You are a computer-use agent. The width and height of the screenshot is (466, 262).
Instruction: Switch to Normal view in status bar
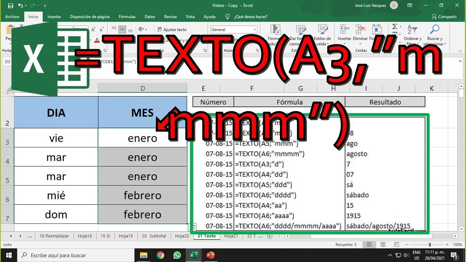pos(369,245)
